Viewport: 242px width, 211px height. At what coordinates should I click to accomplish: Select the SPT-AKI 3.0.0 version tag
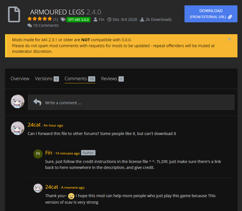coord(78,20)
